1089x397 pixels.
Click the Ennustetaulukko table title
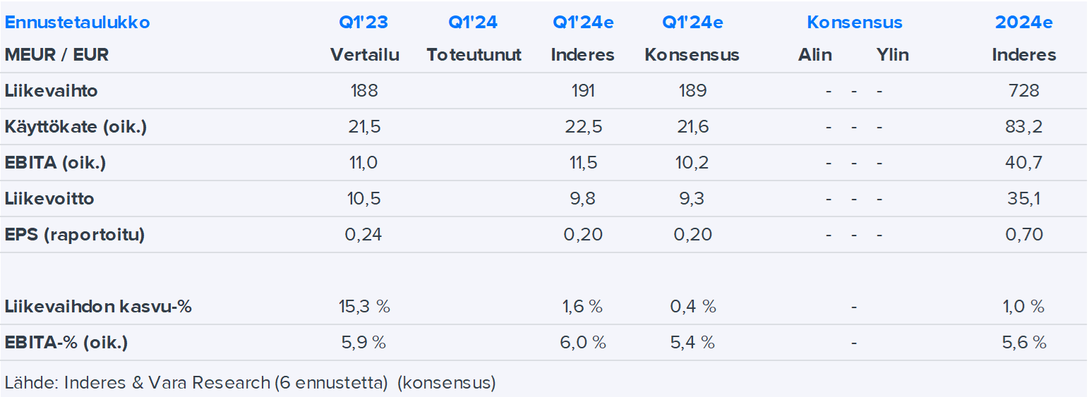[77, 23]
